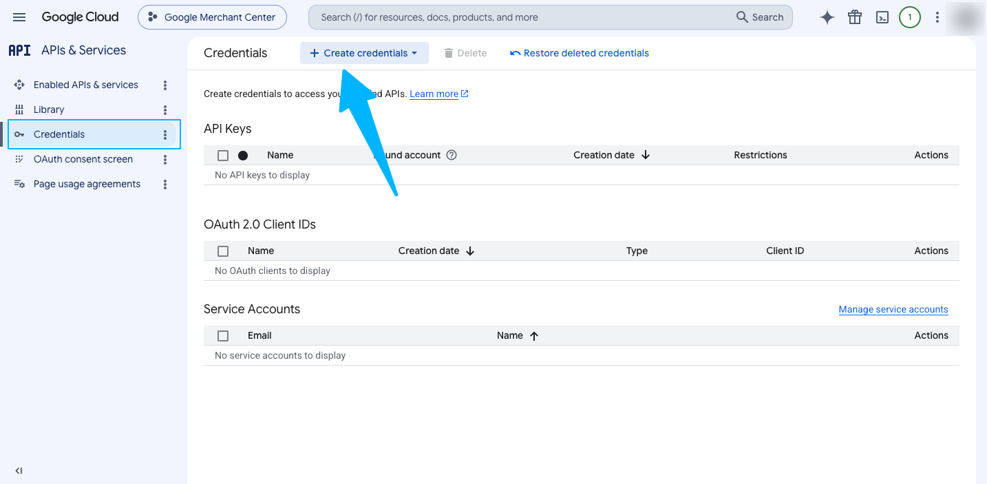
Task: Click the Client ID column header
Action: pos(785,251)
